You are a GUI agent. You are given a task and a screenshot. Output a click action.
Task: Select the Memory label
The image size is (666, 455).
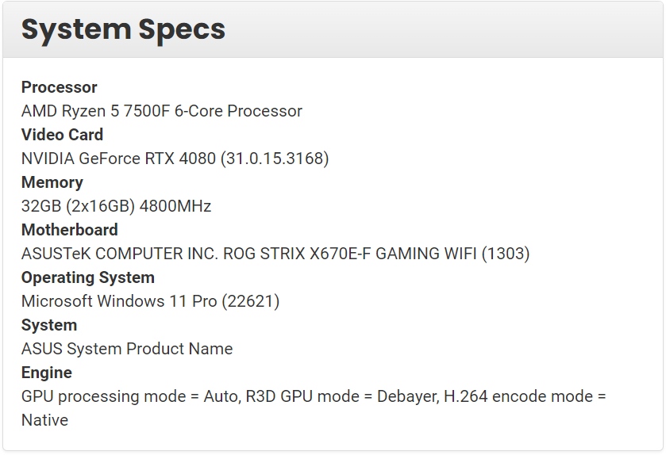coord(52,182)
